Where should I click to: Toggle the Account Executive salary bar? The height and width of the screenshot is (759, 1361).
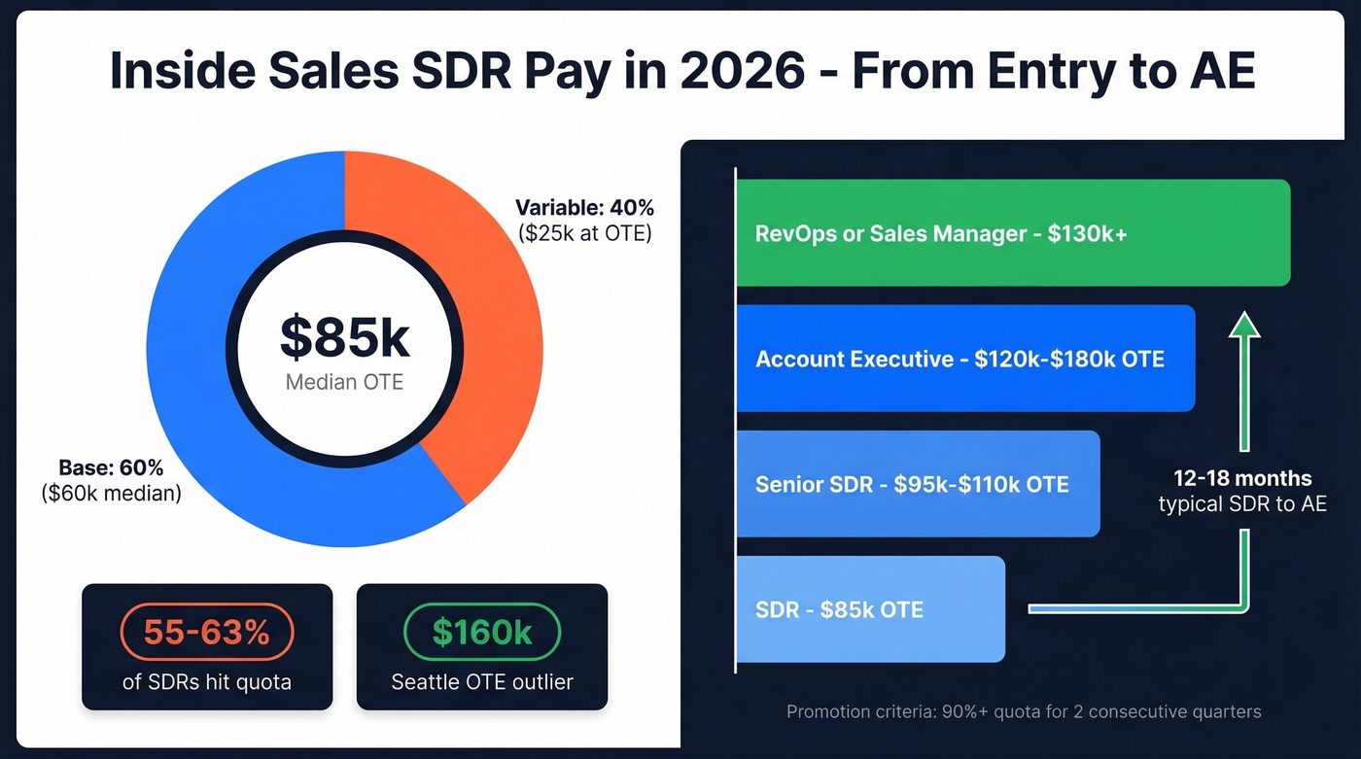click(967, 359)
